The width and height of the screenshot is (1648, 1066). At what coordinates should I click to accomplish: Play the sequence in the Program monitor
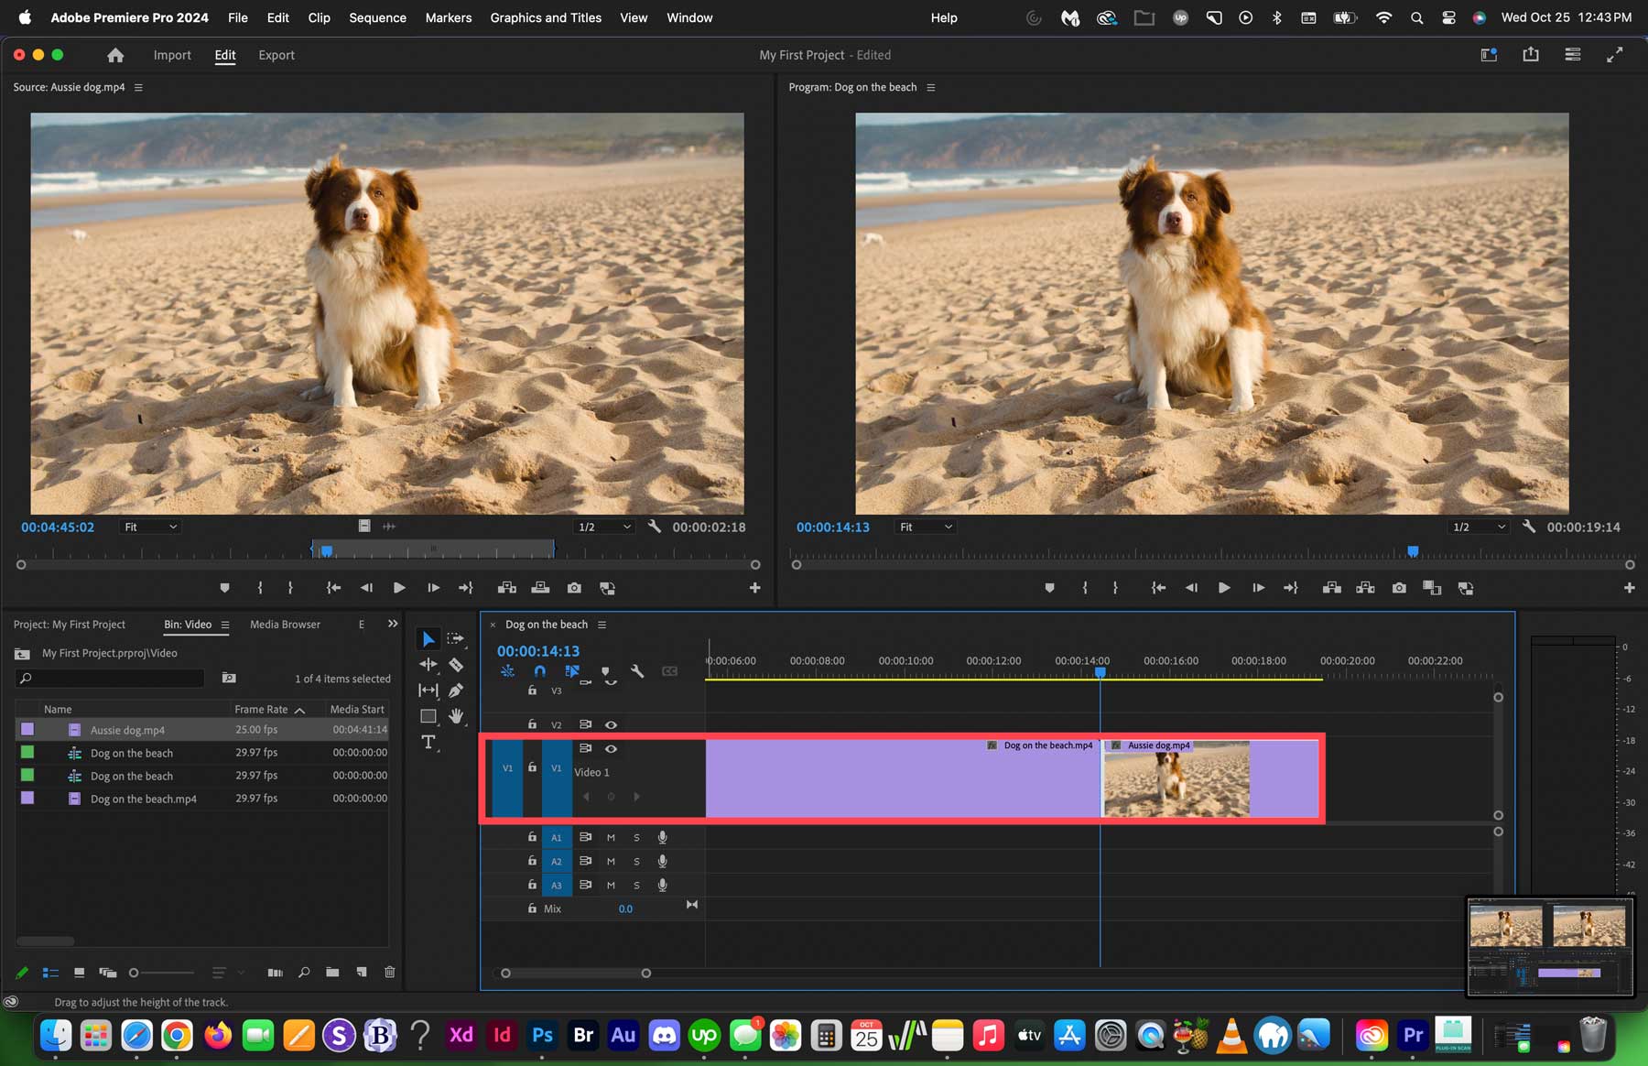point(1224,587)
